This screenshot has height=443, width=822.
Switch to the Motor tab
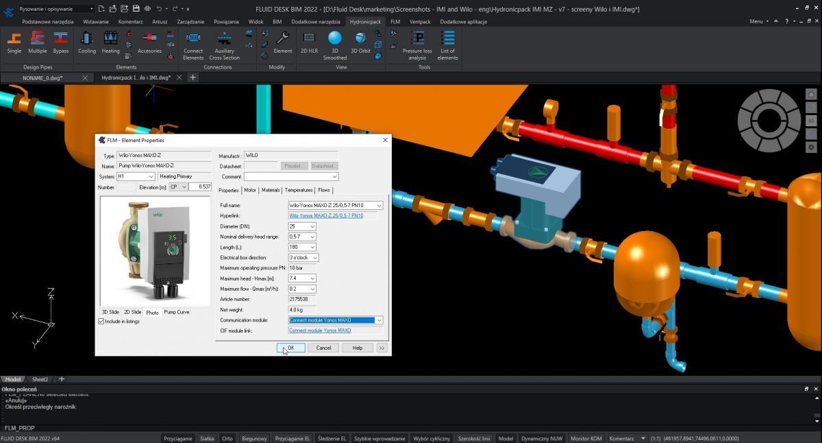tap(250, 190)
